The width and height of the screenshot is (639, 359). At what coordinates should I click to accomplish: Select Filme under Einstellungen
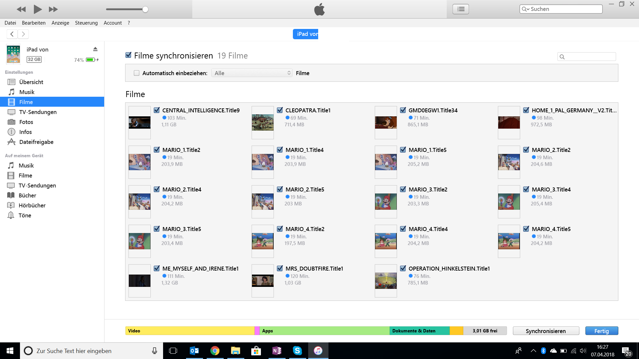(x=52, y=102)
